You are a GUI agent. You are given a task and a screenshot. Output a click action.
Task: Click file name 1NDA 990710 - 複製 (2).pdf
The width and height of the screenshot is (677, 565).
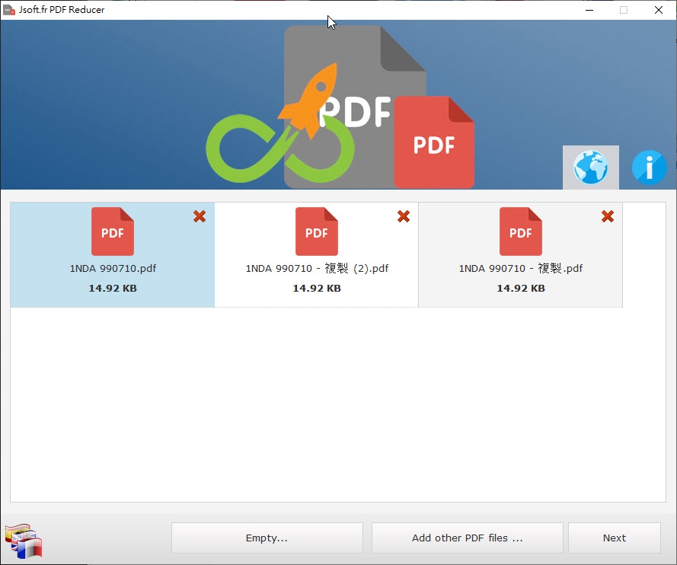[317, 269]
